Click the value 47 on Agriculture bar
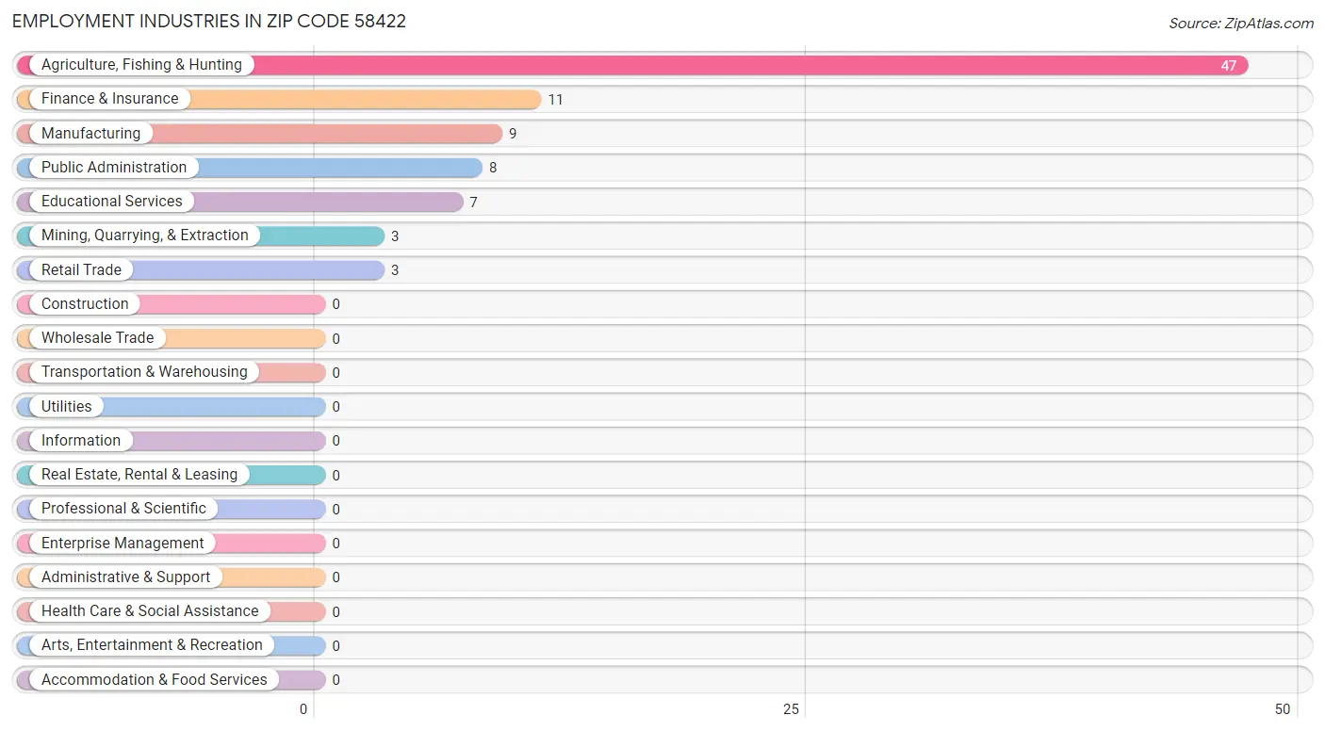This screenshot has width=1325, height=731. click(1229, 66)
